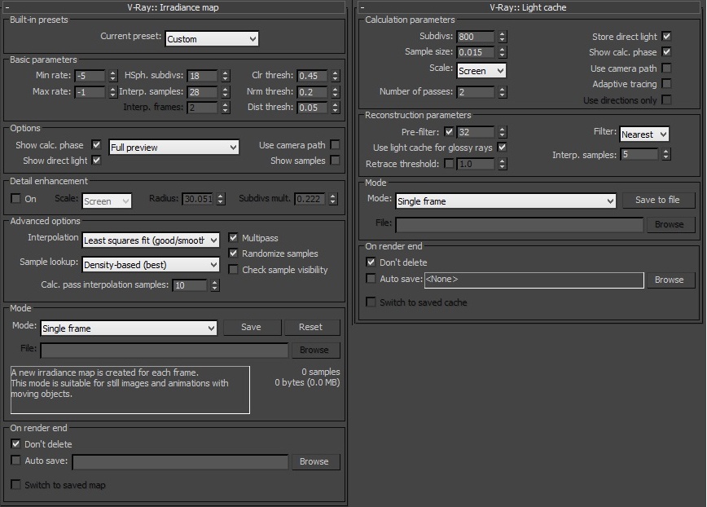
Task: Click the Max rate value field
Action: pyautogui.click(x=90, y=92)
